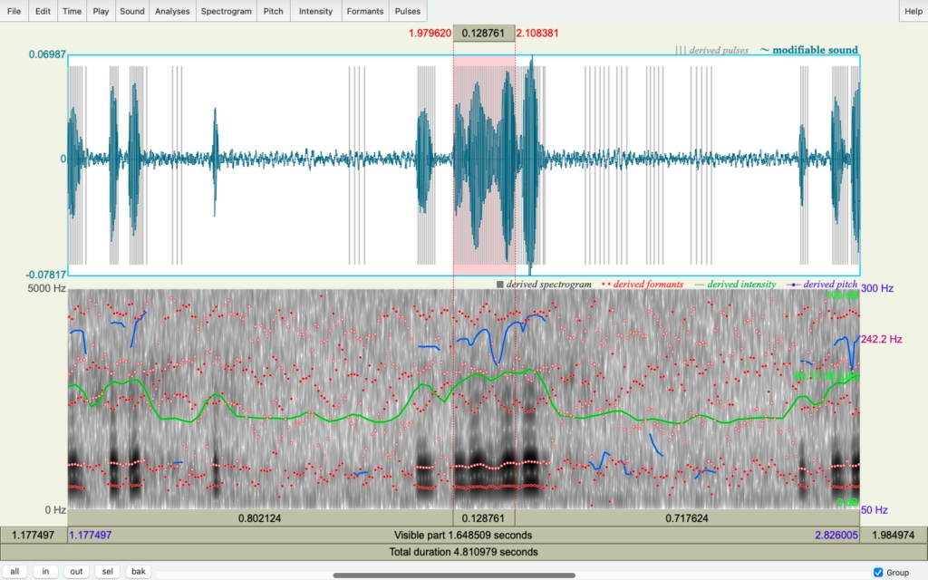Open the File menu
928x580 pixels.
pos(14,11)
